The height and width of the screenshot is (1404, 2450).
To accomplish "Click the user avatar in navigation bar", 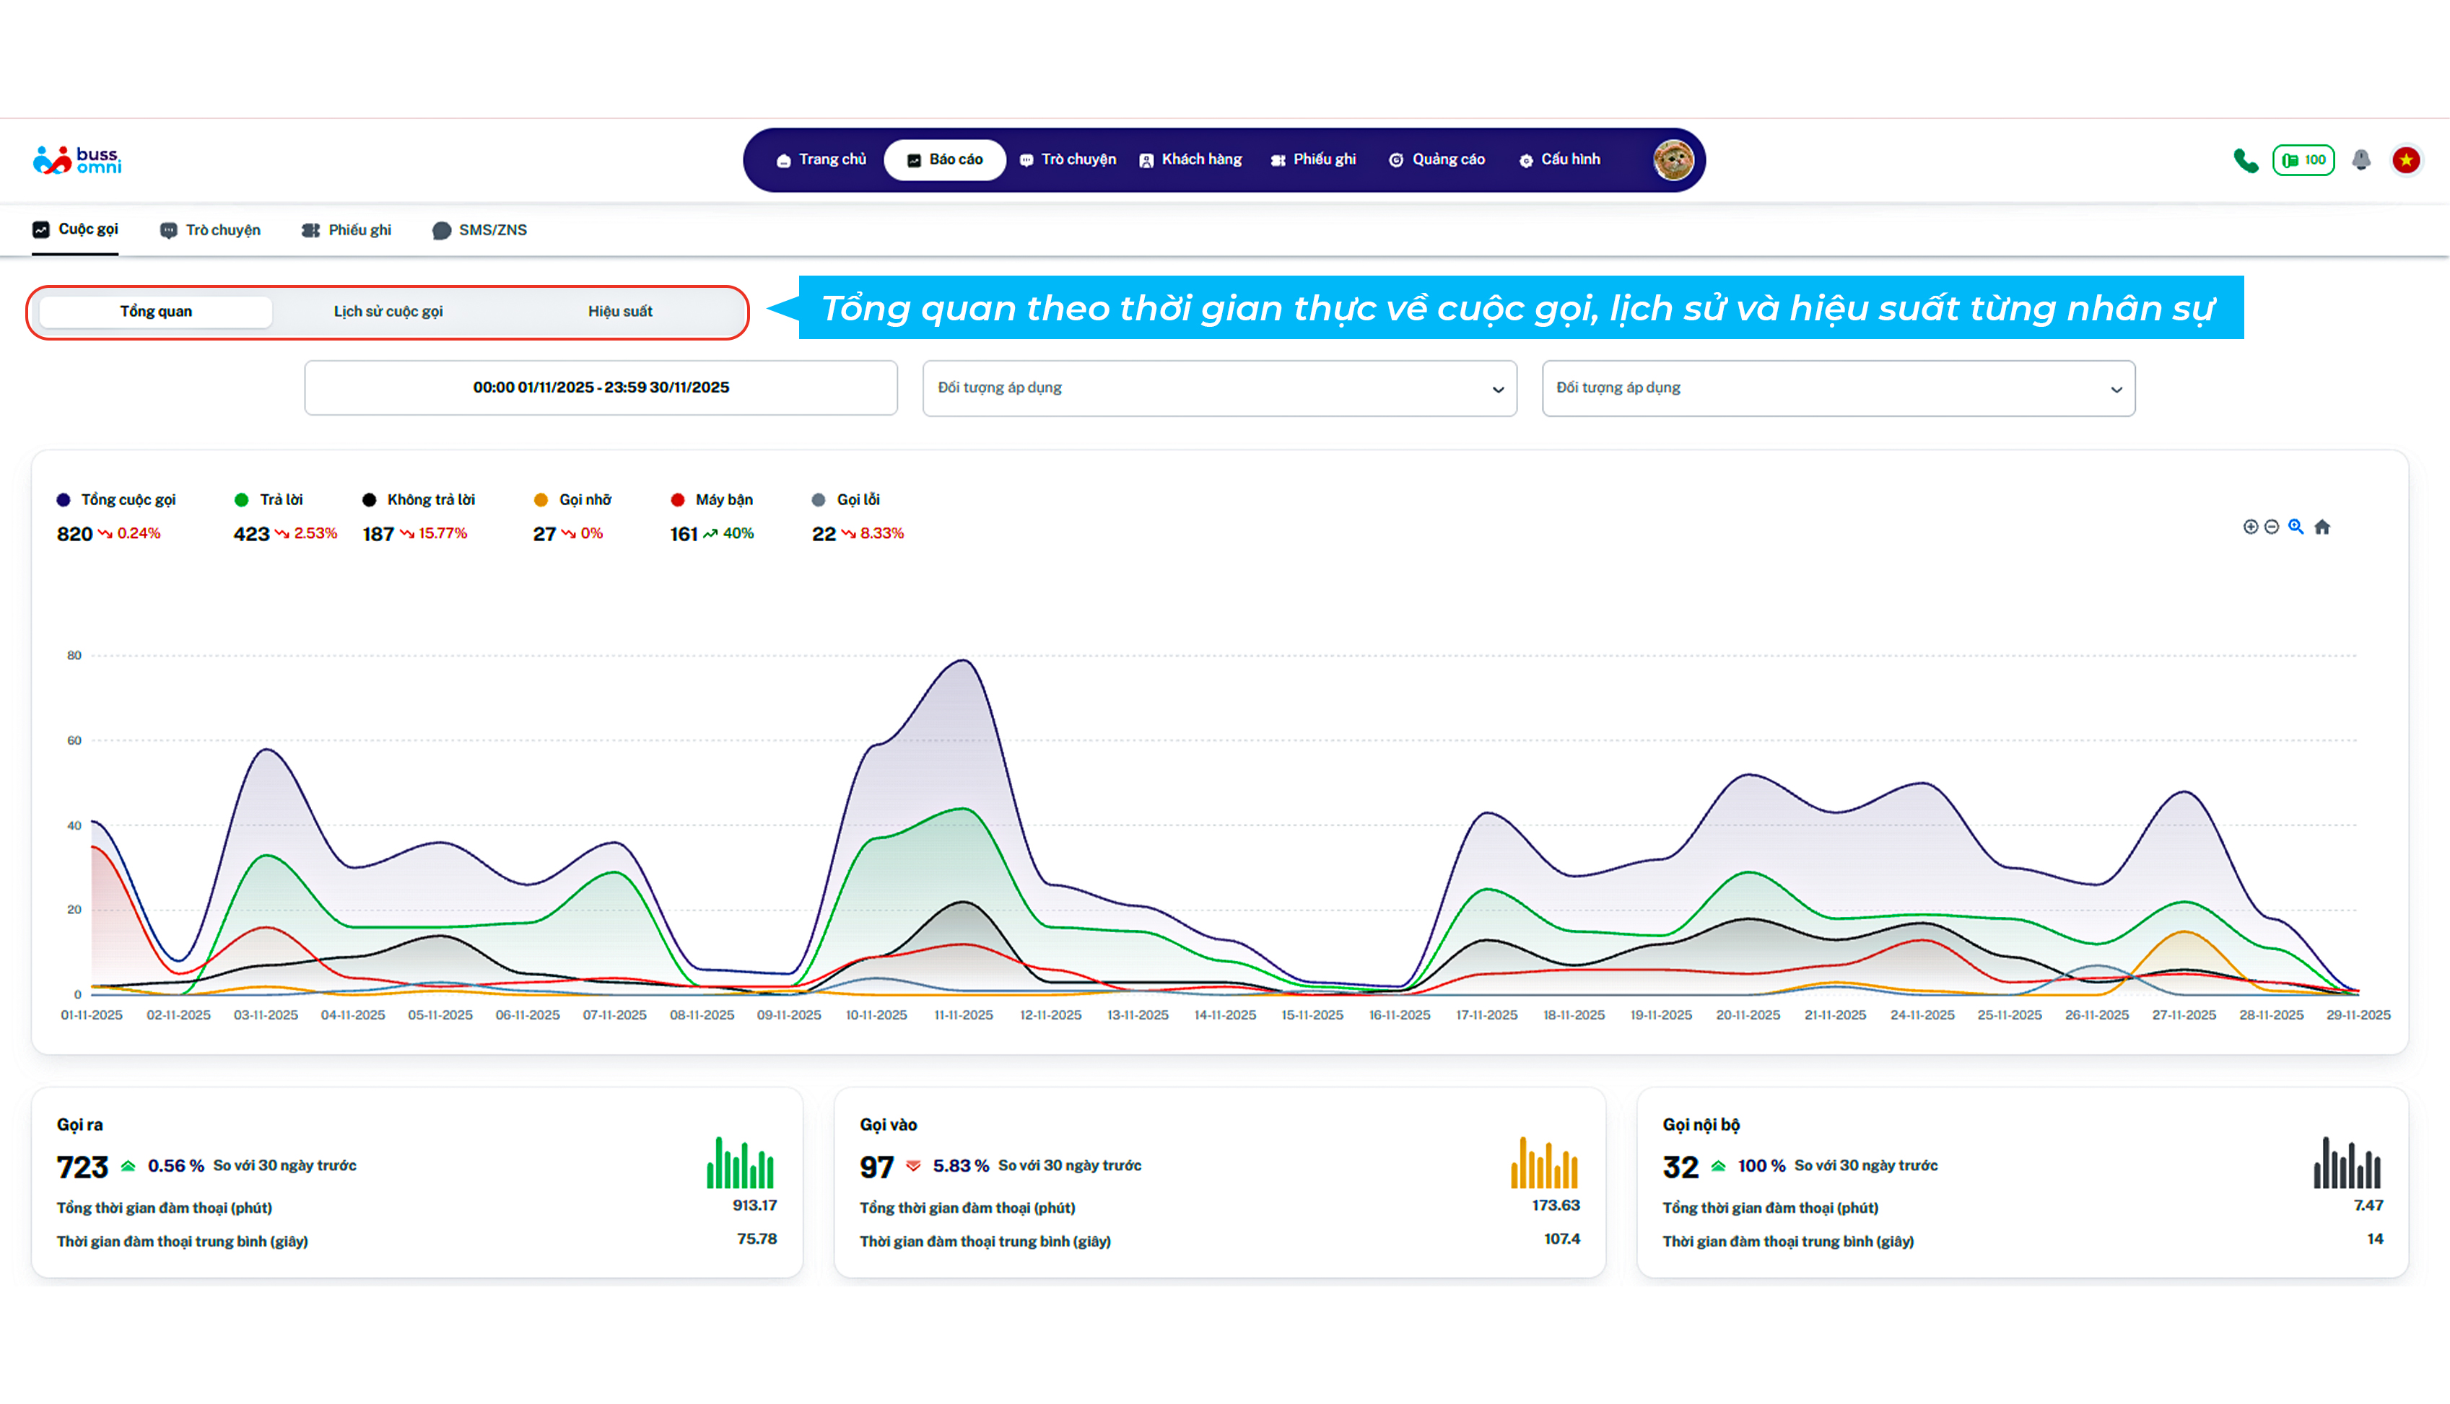I will coord(1673,160).
